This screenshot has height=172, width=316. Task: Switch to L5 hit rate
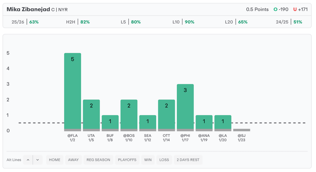click(x=131, y=22)
